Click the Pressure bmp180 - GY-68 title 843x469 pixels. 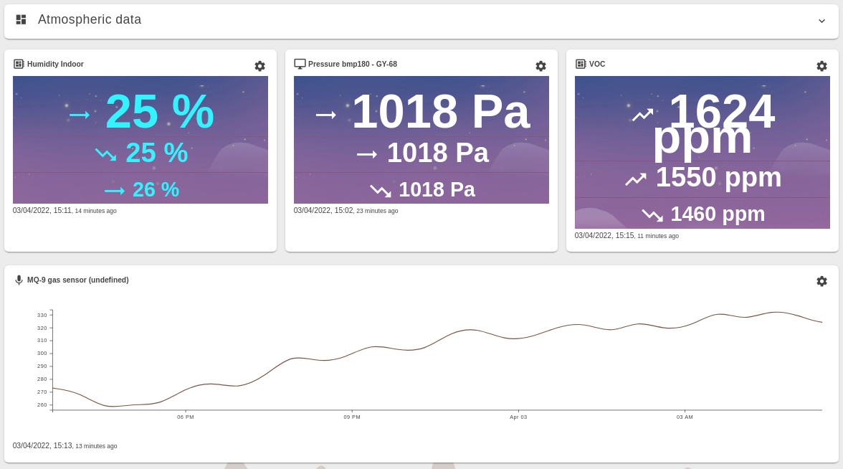point(353,64)
